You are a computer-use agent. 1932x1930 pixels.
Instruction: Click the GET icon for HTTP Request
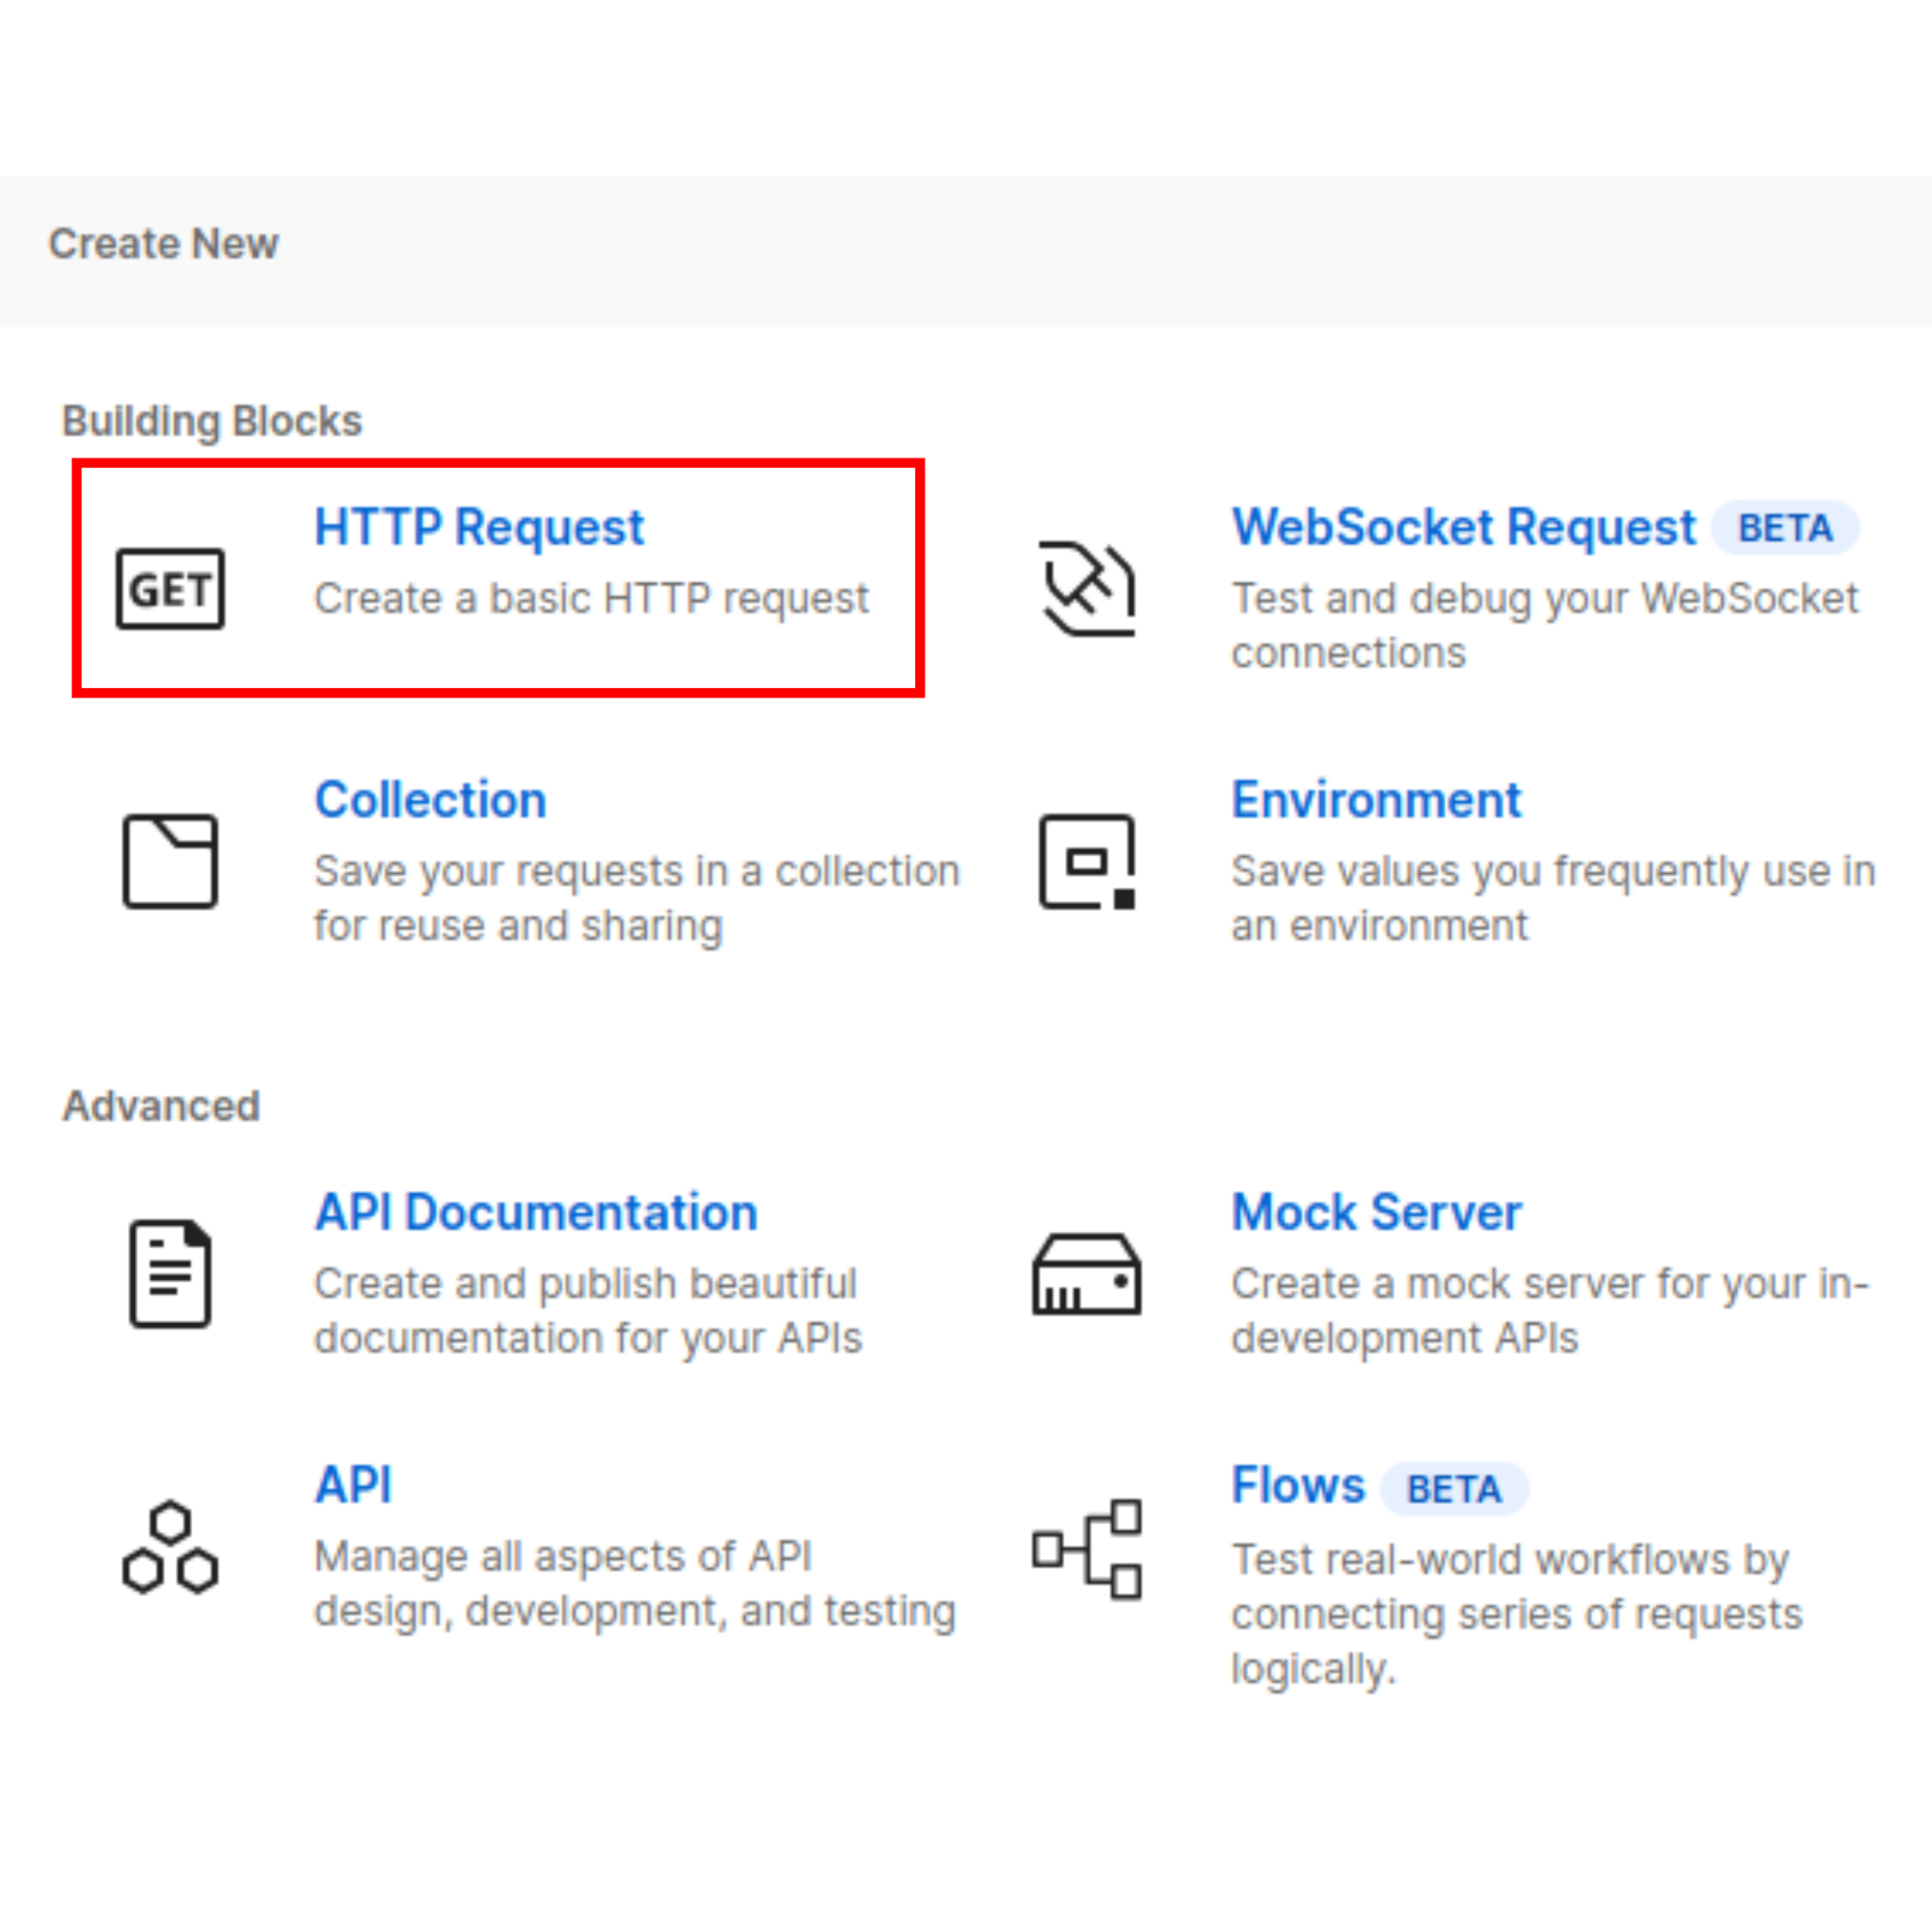(x=170, y=588)
